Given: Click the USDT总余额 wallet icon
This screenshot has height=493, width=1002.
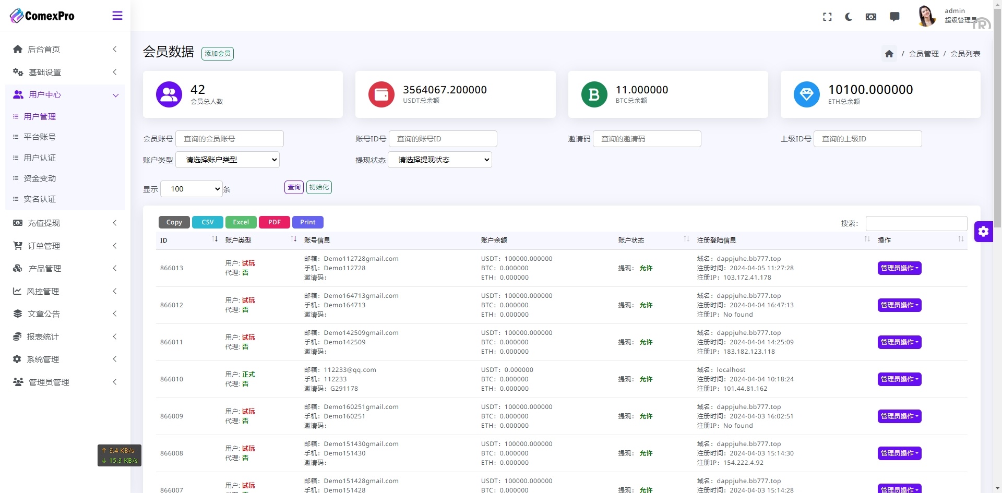Looking at the screenshot, I should [x=381, y=94].
